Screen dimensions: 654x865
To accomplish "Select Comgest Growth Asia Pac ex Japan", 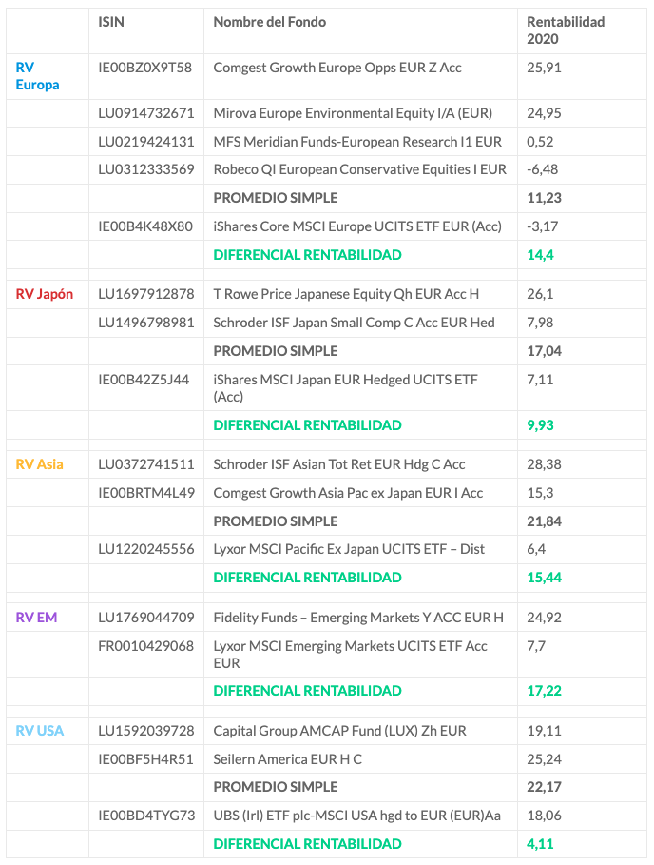I will pyautogui.click(x=348, y=493).
